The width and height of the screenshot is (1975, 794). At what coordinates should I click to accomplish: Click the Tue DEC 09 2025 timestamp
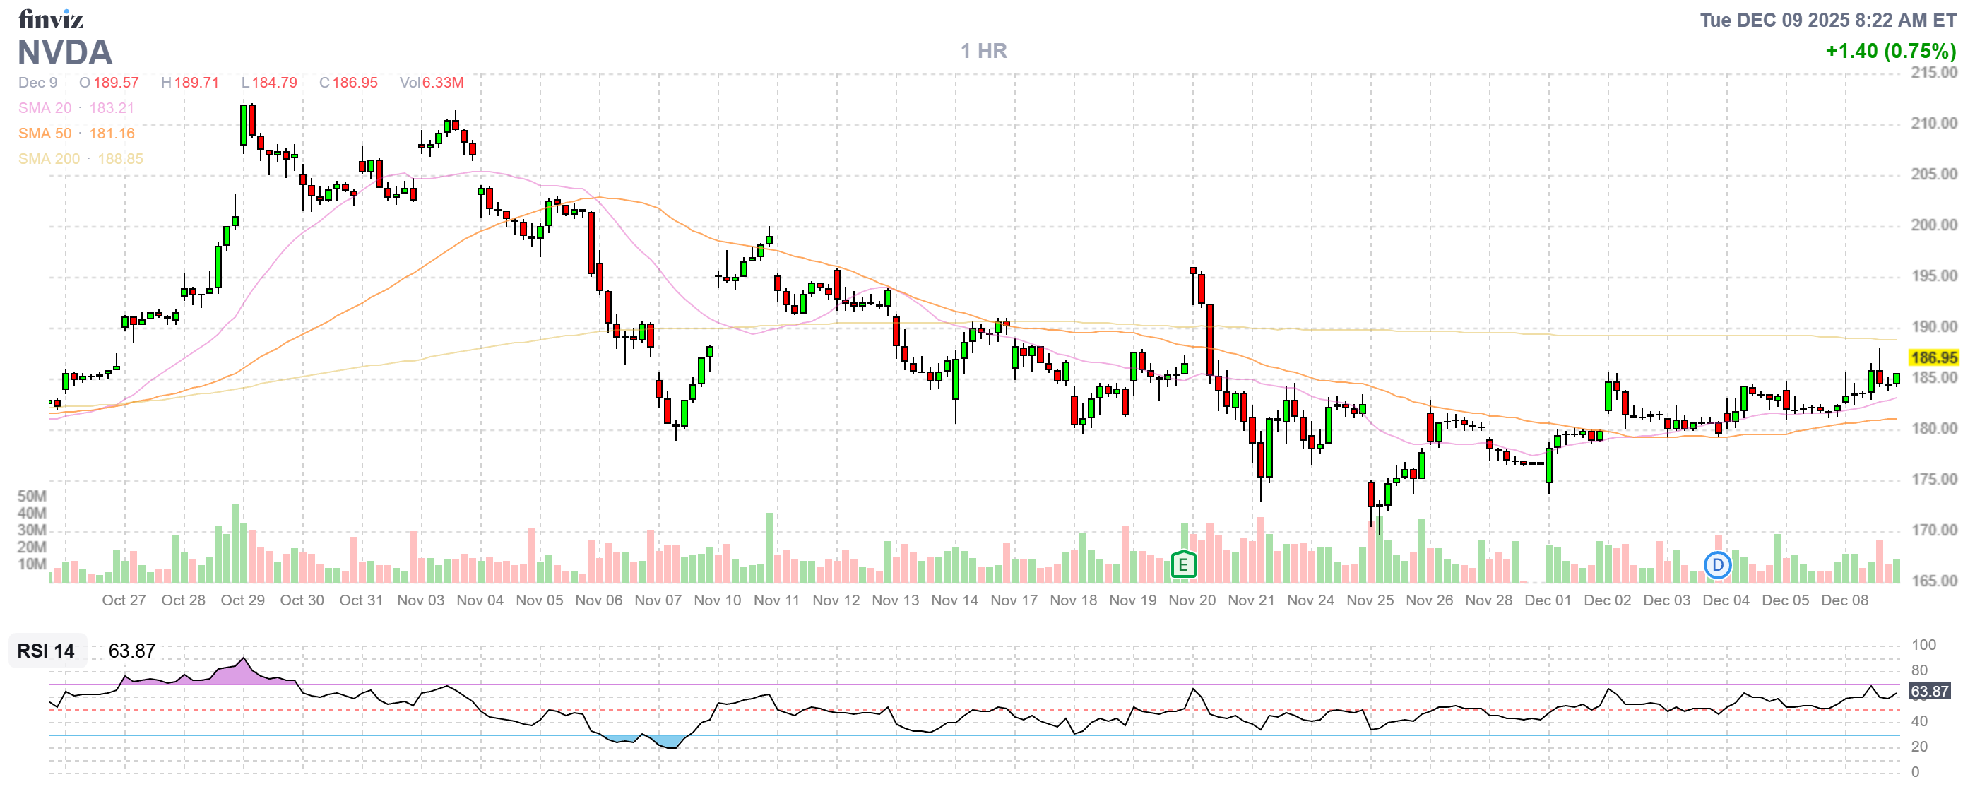tap(1828, 20)
